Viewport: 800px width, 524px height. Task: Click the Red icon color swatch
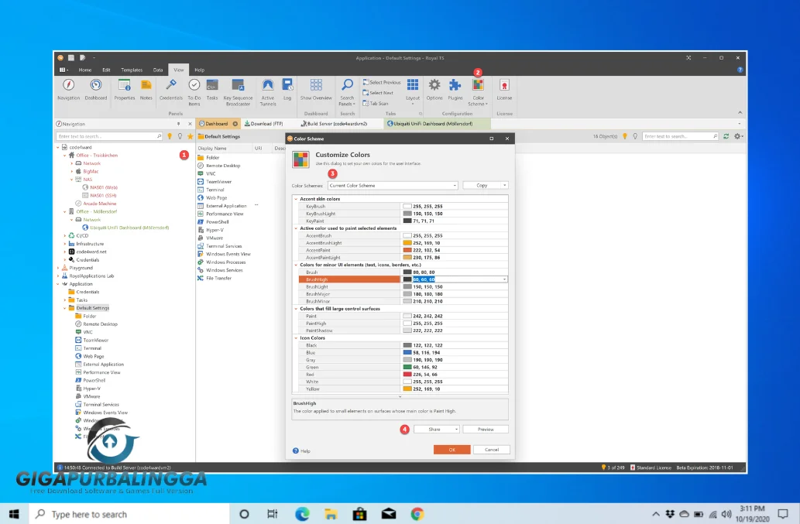pos(407,374)
